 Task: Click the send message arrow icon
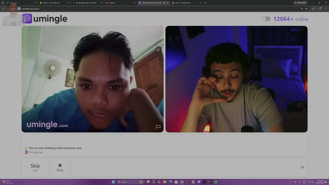tap(303, 167)
